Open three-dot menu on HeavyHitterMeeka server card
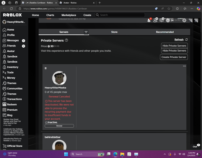202x158 pixels. pyautogui.click(x=184, y=66)
